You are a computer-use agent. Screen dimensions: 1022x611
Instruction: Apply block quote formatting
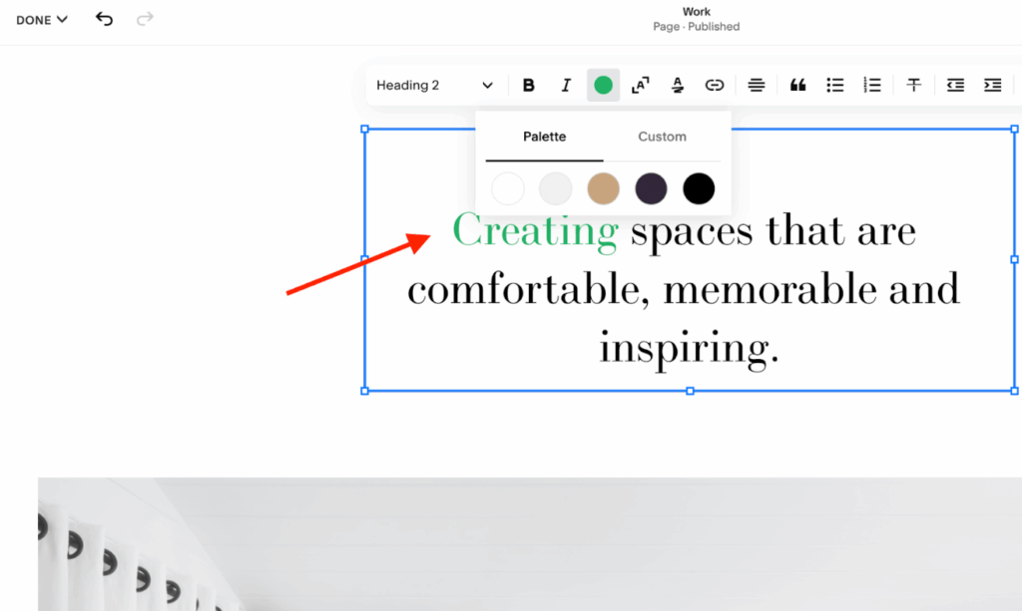[x=797, y=86]
